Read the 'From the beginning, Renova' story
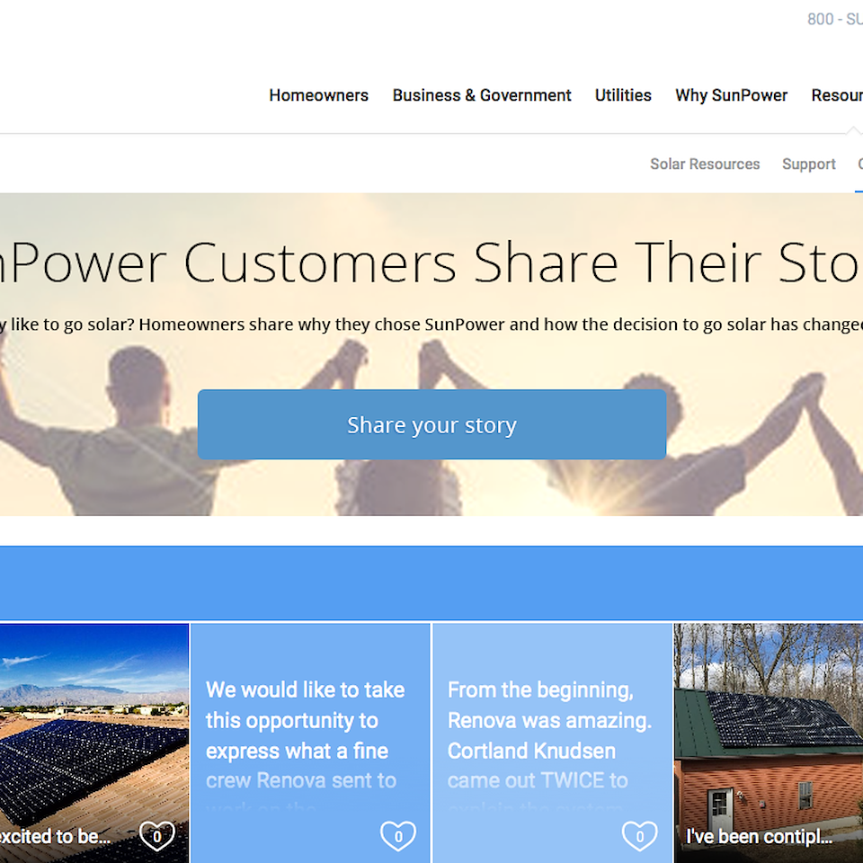863x863 pixels. tap(549, 734)
